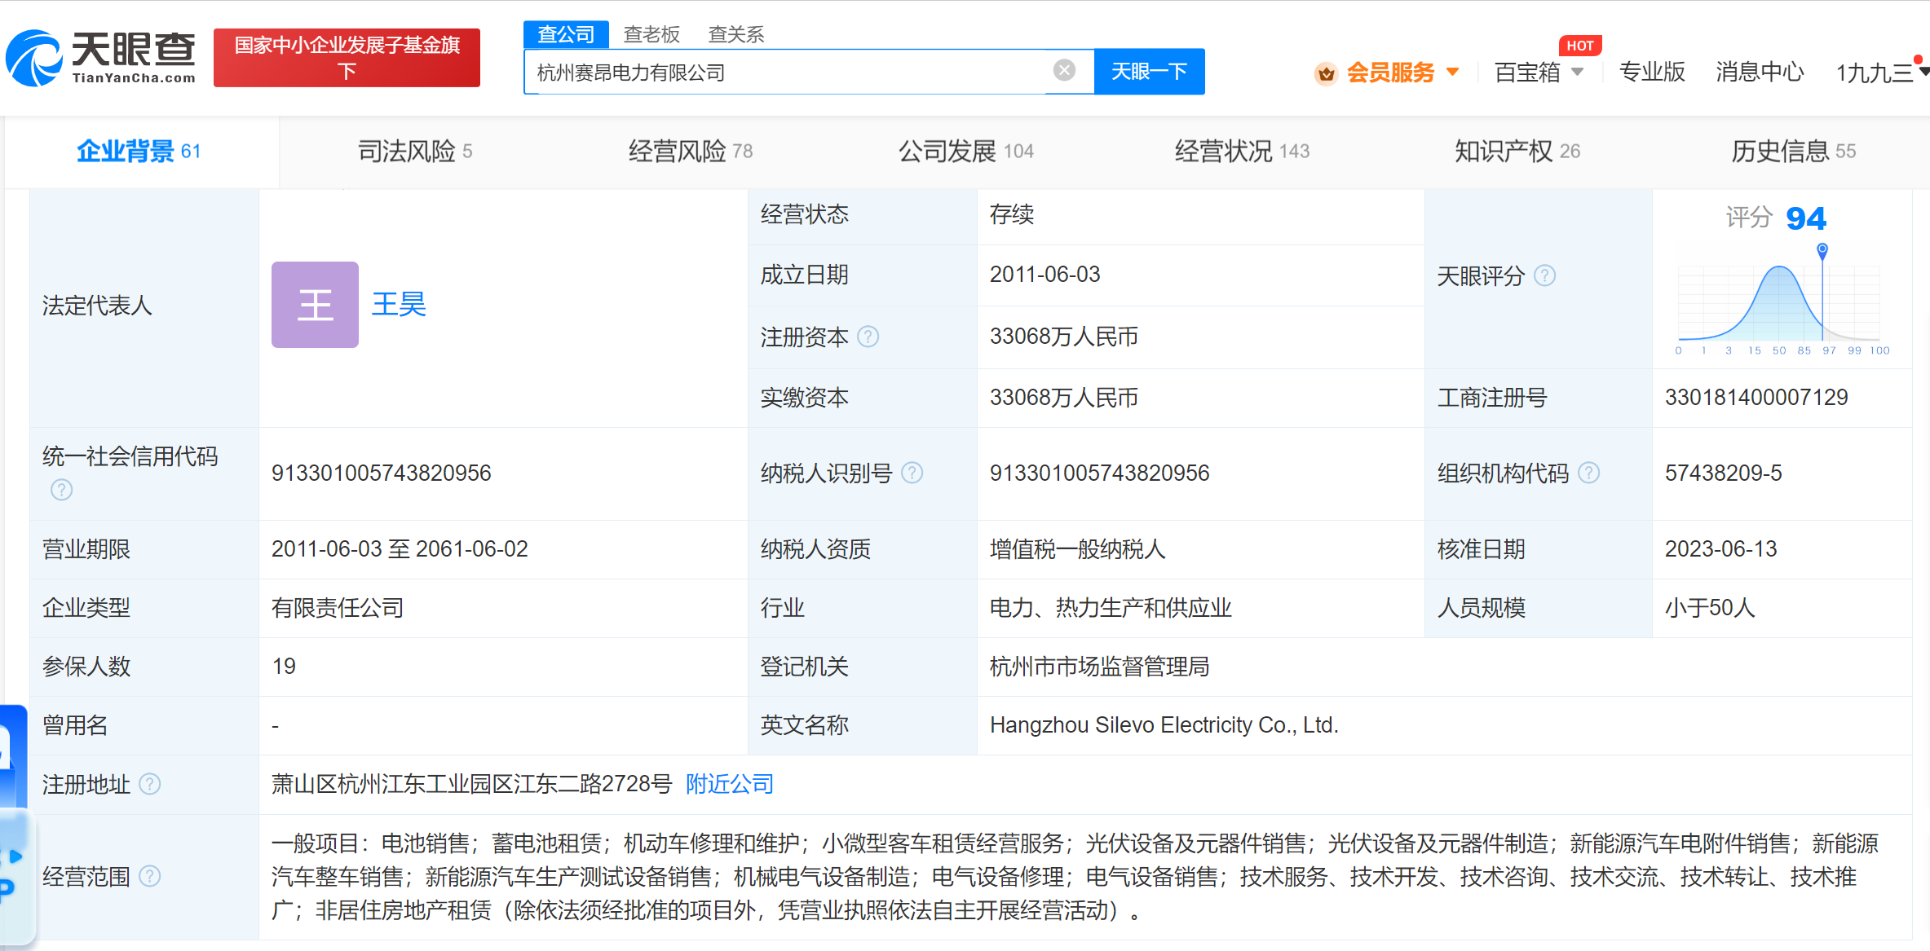The image size is (1930, 951).
Task: Open the 司法风险 tab
Action: tap(415, 151)
